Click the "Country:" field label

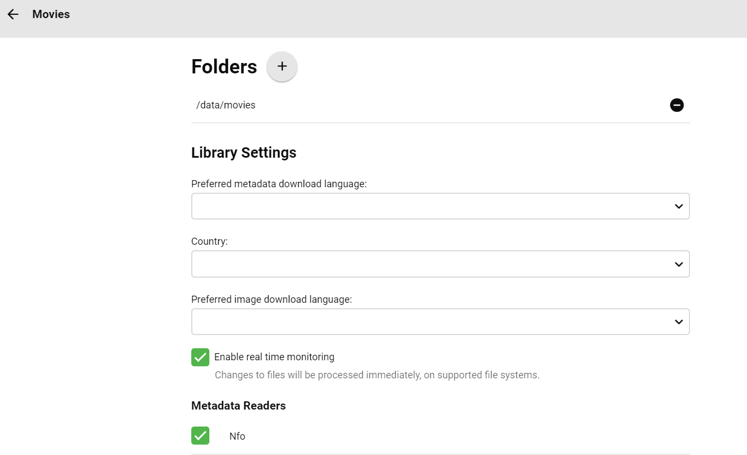[209, 241]
